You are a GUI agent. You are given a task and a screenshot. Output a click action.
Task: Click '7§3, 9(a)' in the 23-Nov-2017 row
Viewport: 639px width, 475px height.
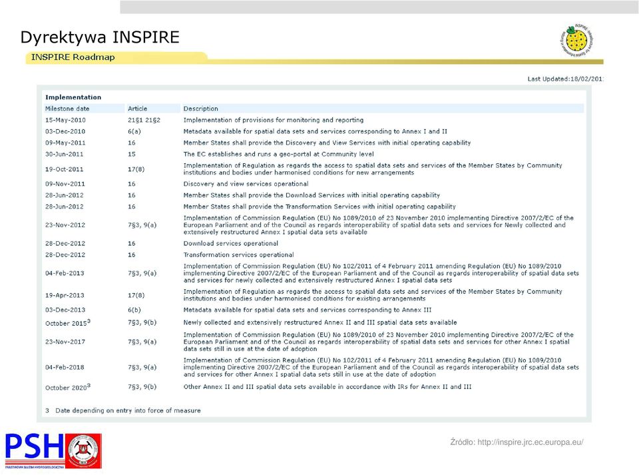[x=142, y=342]
